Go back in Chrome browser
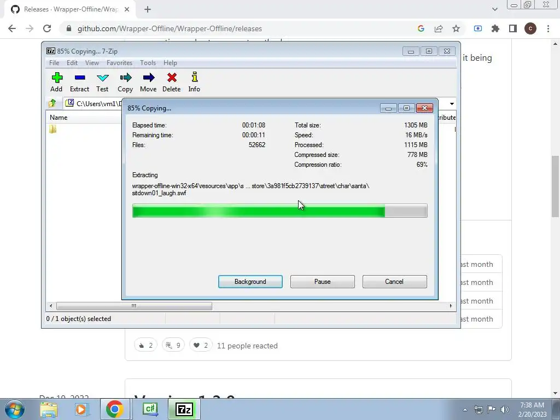Viewport: 560px width, 420px height. (x=12, y=28)
